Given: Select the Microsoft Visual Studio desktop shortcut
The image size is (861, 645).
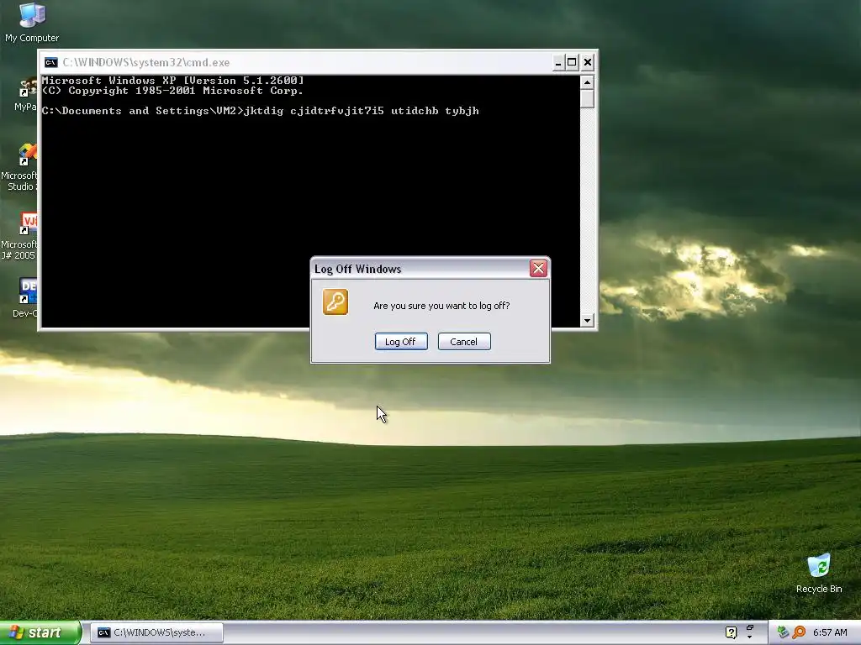Looking at the screenshot, I should pos(20,167).
